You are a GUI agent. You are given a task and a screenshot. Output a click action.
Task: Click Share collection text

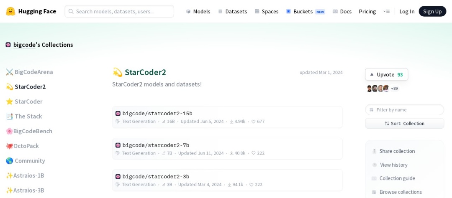coord(397,151)
